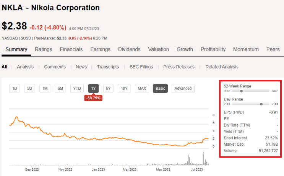Click the tallest volume bar in July 2023
Viewport: 284px width, 176px height.
[204, 158]
